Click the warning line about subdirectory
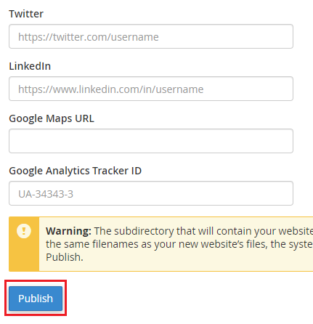 (x=179, y=231)
